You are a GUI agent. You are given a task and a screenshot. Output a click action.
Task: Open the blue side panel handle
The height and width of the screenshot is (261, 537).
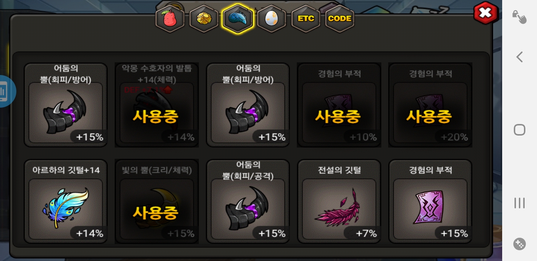pyautogui.click(x=7, y=91)
